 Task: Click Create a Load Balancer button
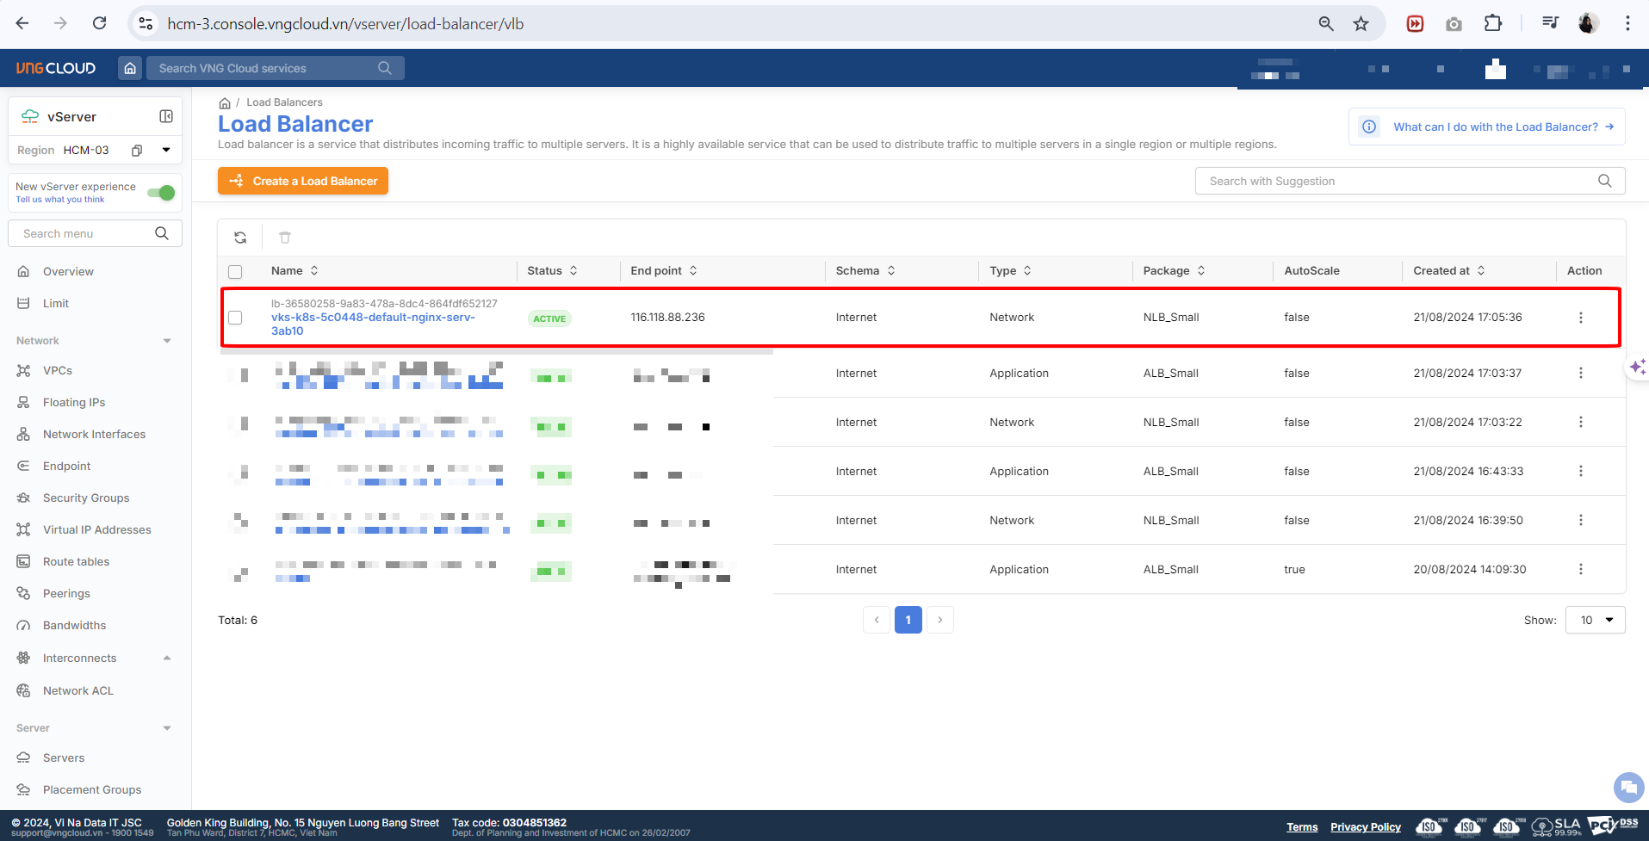[x=303, y=181]
